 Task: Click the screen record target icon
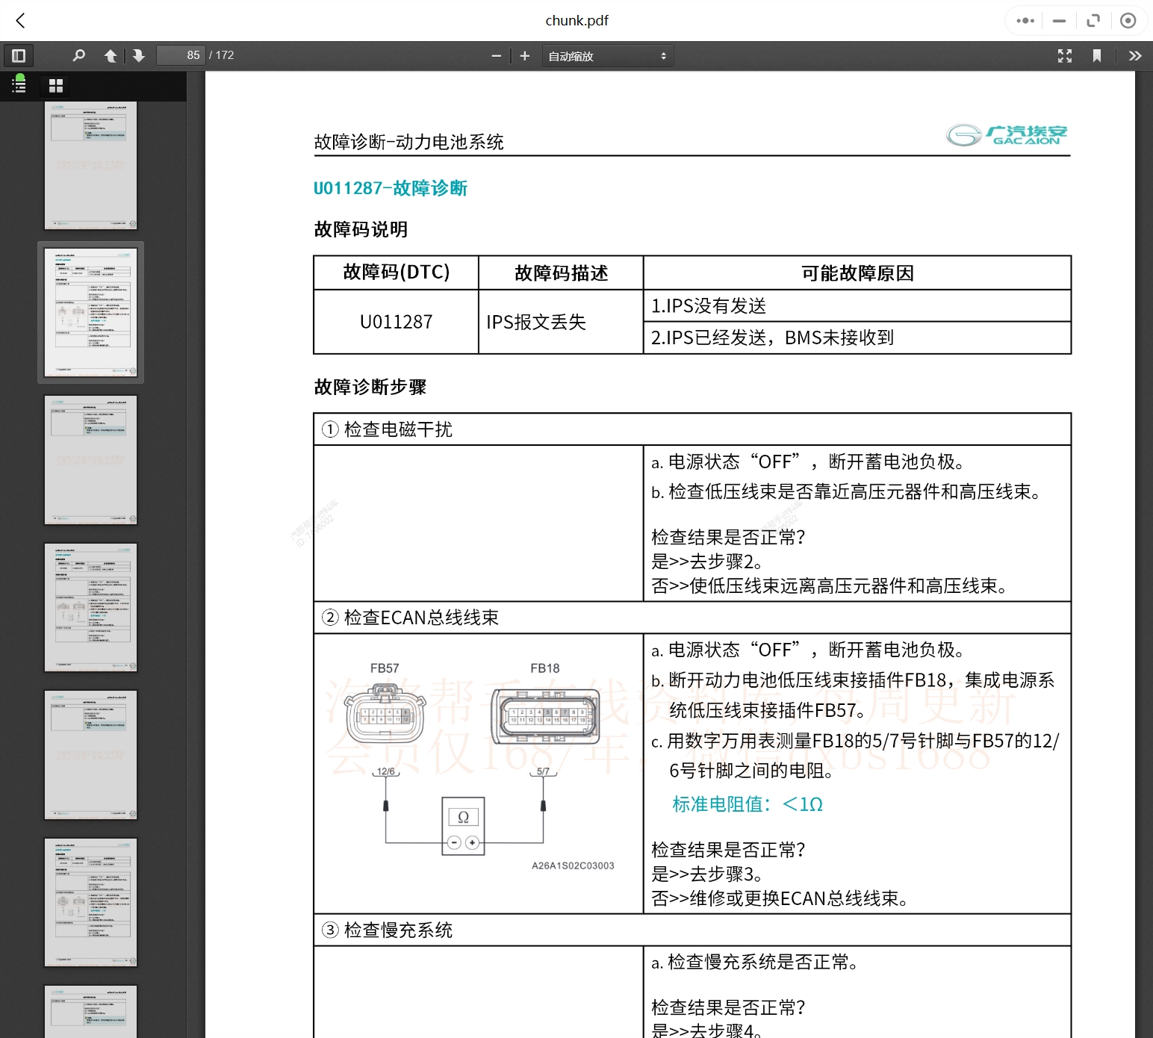[x=1128, y=21]
